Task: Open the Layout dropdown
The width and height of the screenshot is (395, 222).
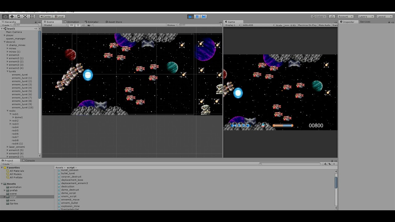Action: pos(385,17)
